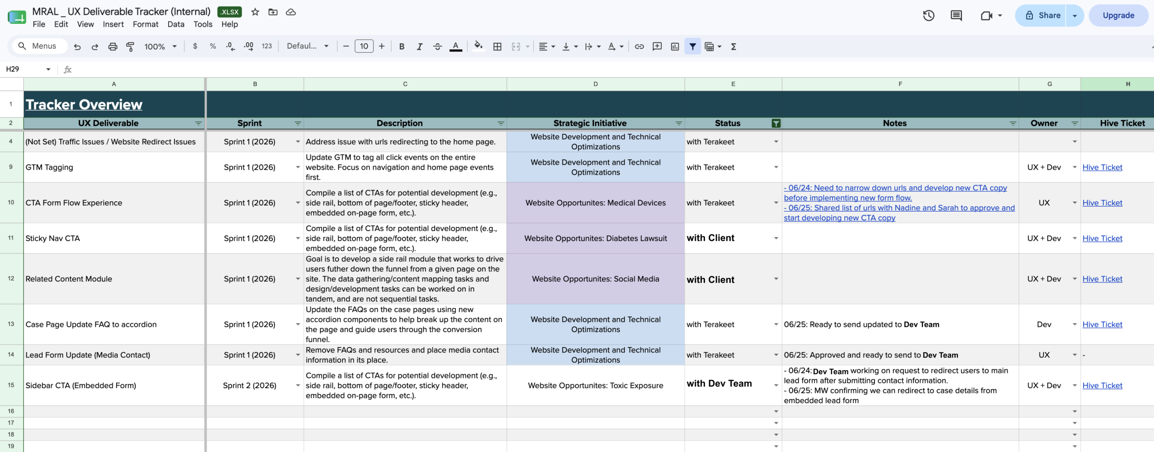1154x452 pixels.
Task: Click the Move to folder icon
Action: tap(273, 12)
